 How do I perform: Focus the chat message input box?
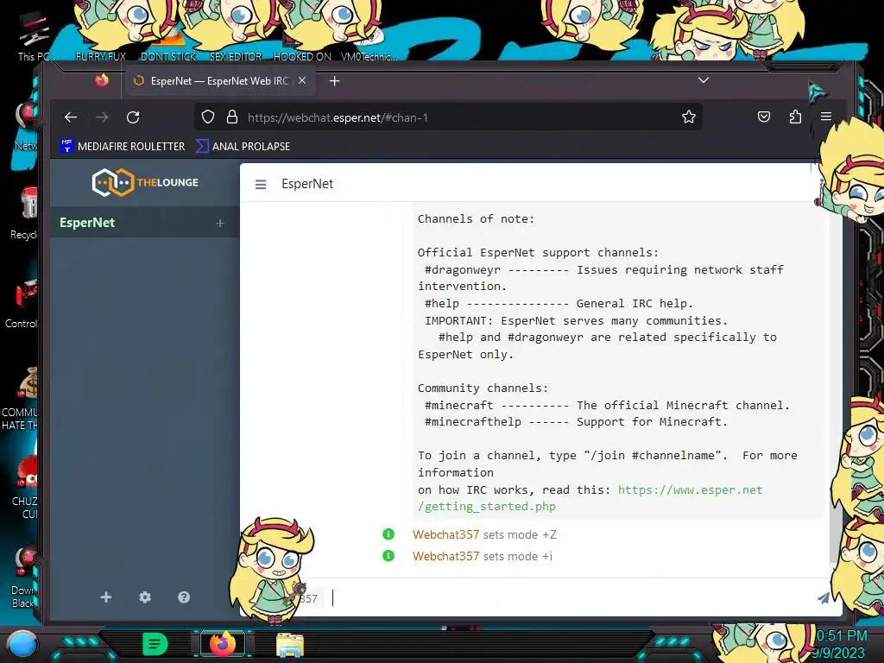(x=570, y=597)
